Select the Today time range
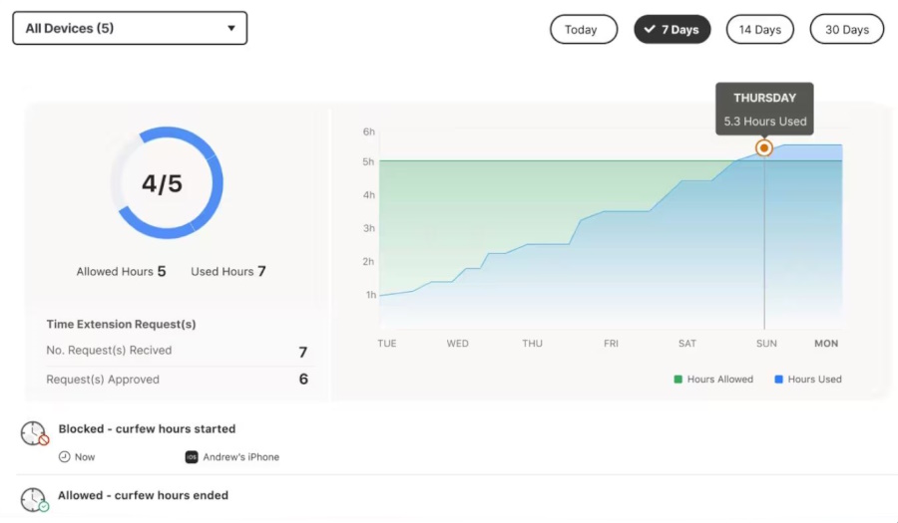The image size is (898, 523). tap(584, 29)
